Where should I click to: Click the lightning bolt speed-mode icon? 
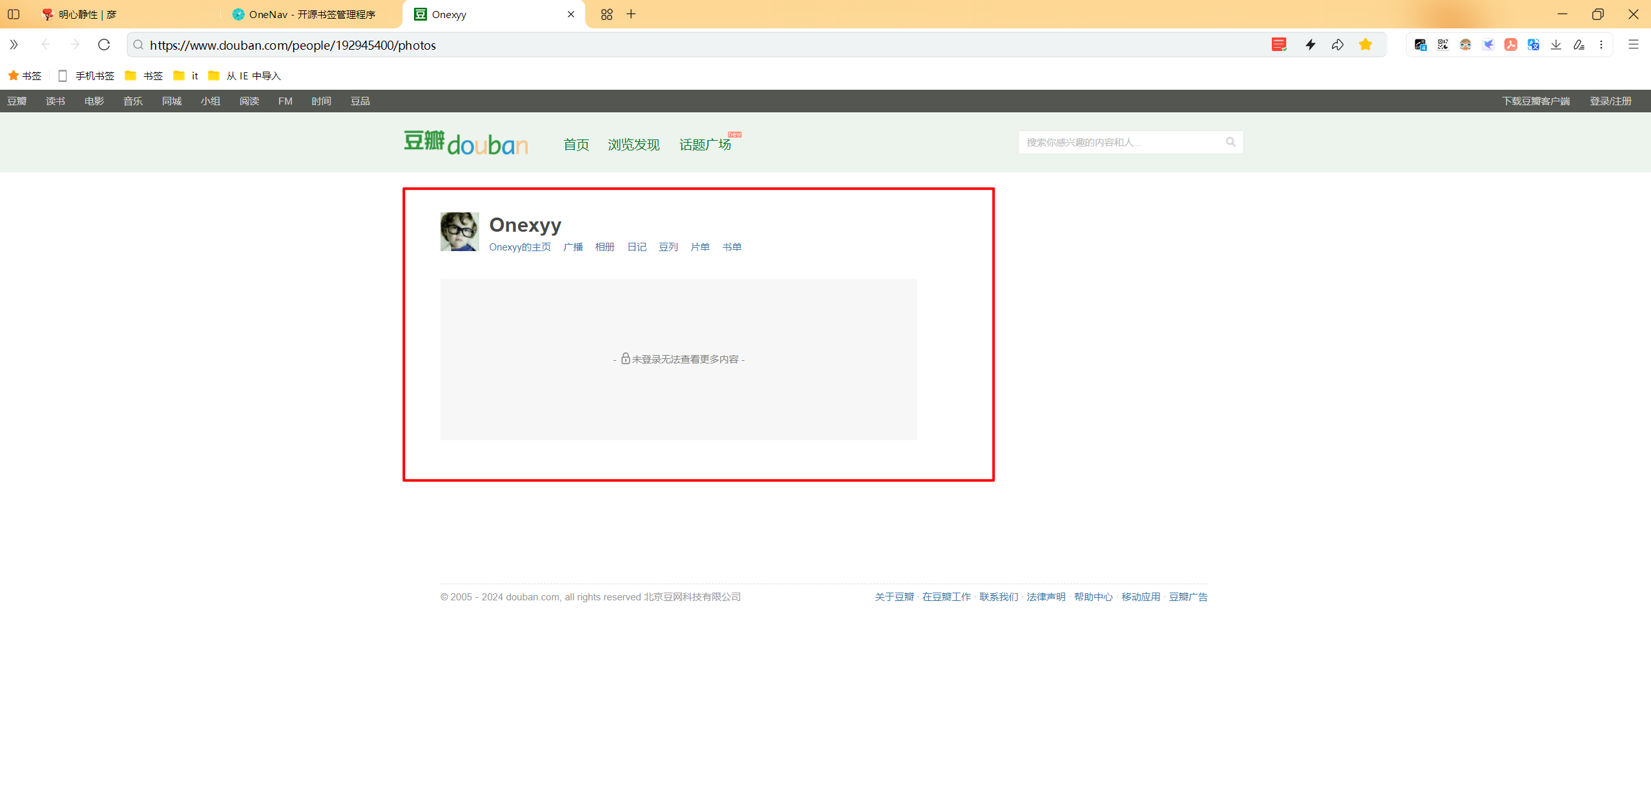pyautogui.click(x=1311, y=45)
